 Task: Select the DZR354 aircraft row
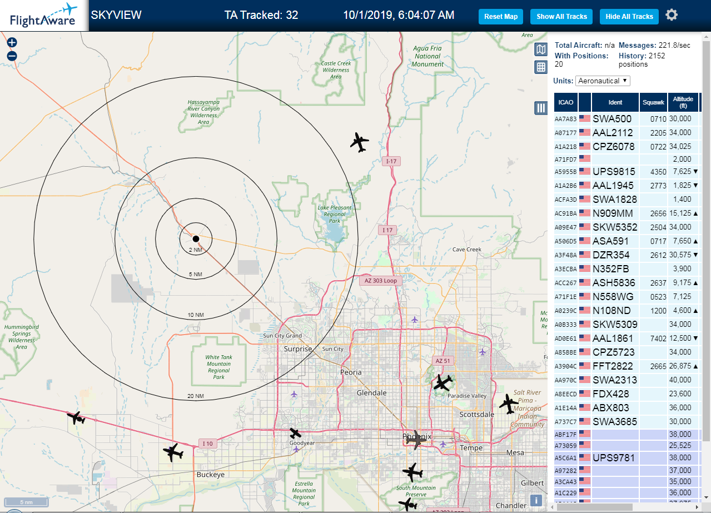coord(627,255)
